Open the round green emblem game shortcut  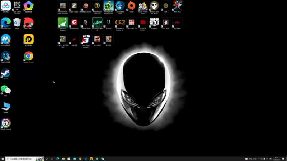[166, 6]
